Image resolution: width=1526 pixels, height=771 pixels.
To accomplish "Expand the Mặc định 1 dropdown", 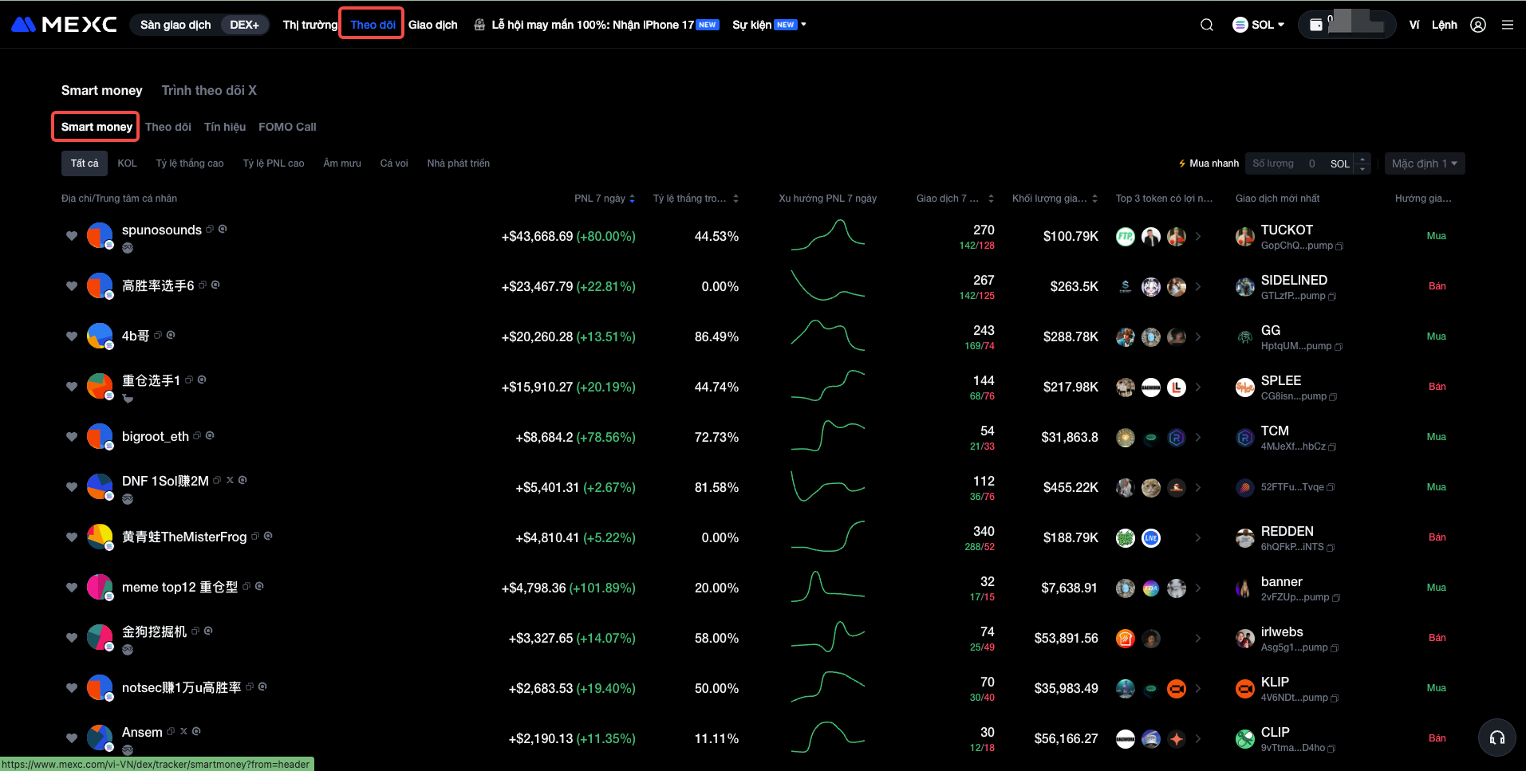I will [1424, 163].
